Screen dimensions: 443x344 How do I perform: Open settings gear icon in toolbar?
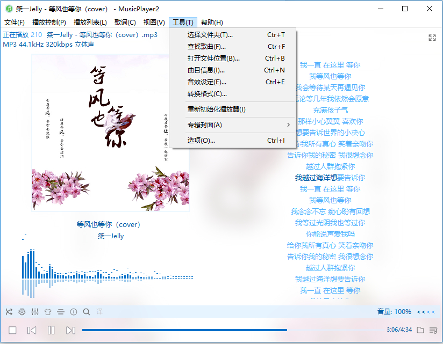22,312
